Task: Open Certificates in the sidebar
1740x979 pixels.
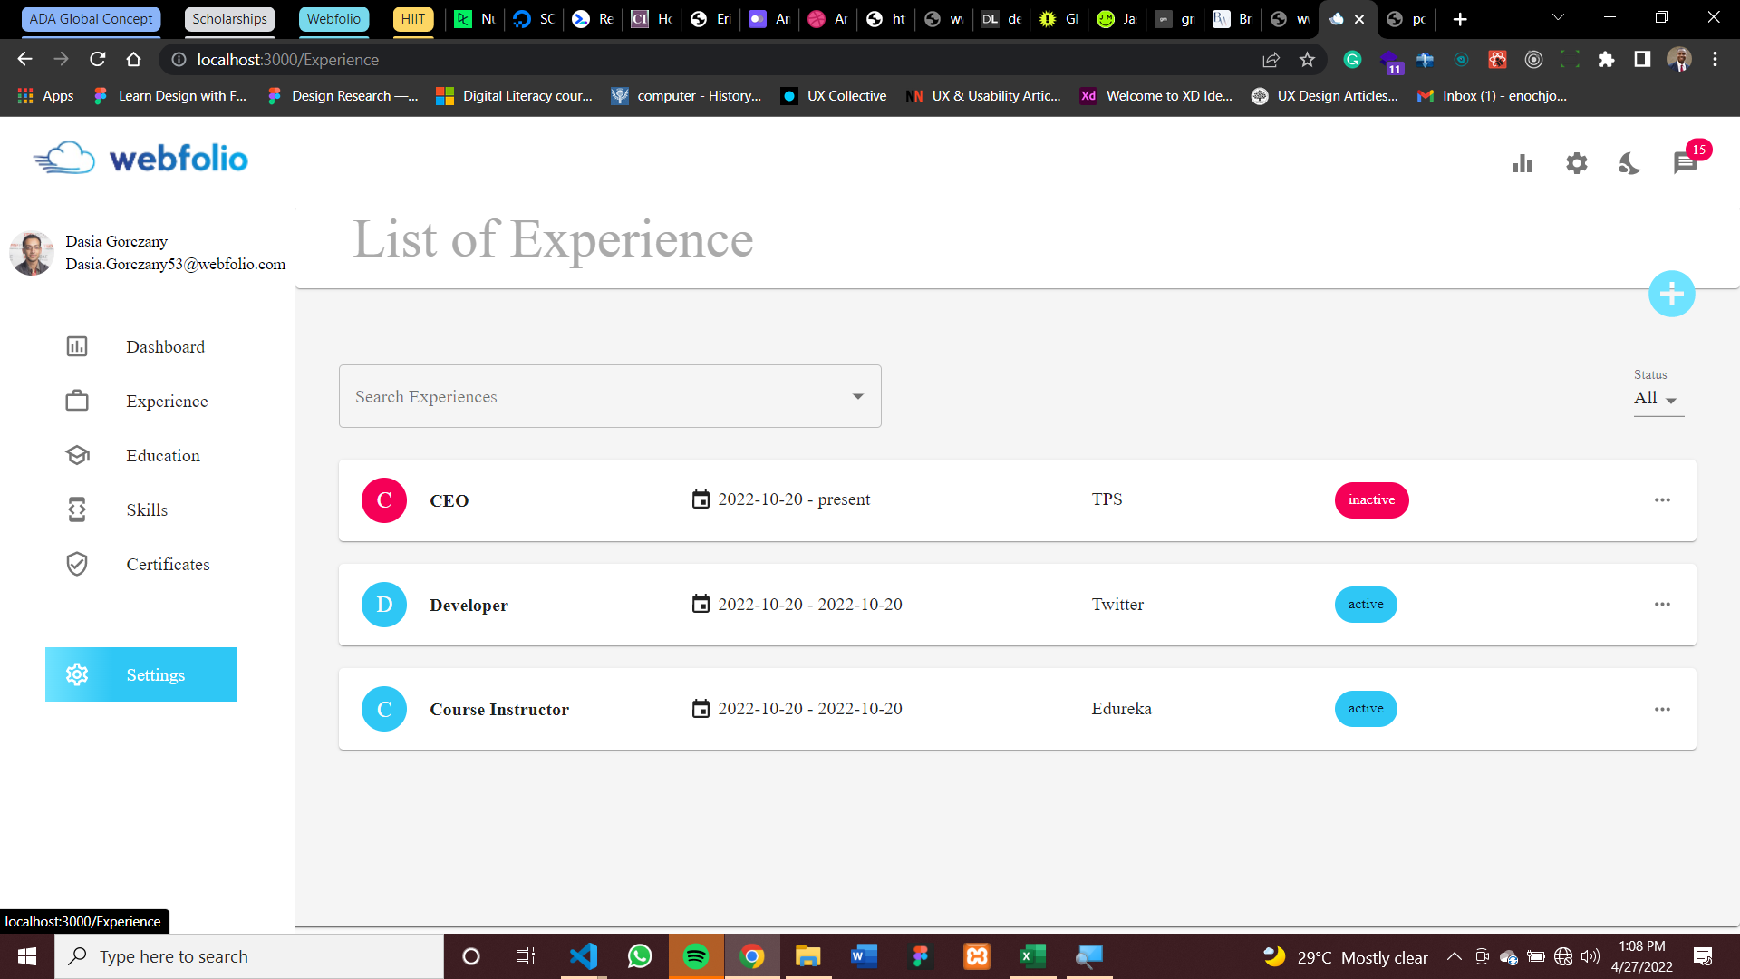Action: (x=168, y=565)
